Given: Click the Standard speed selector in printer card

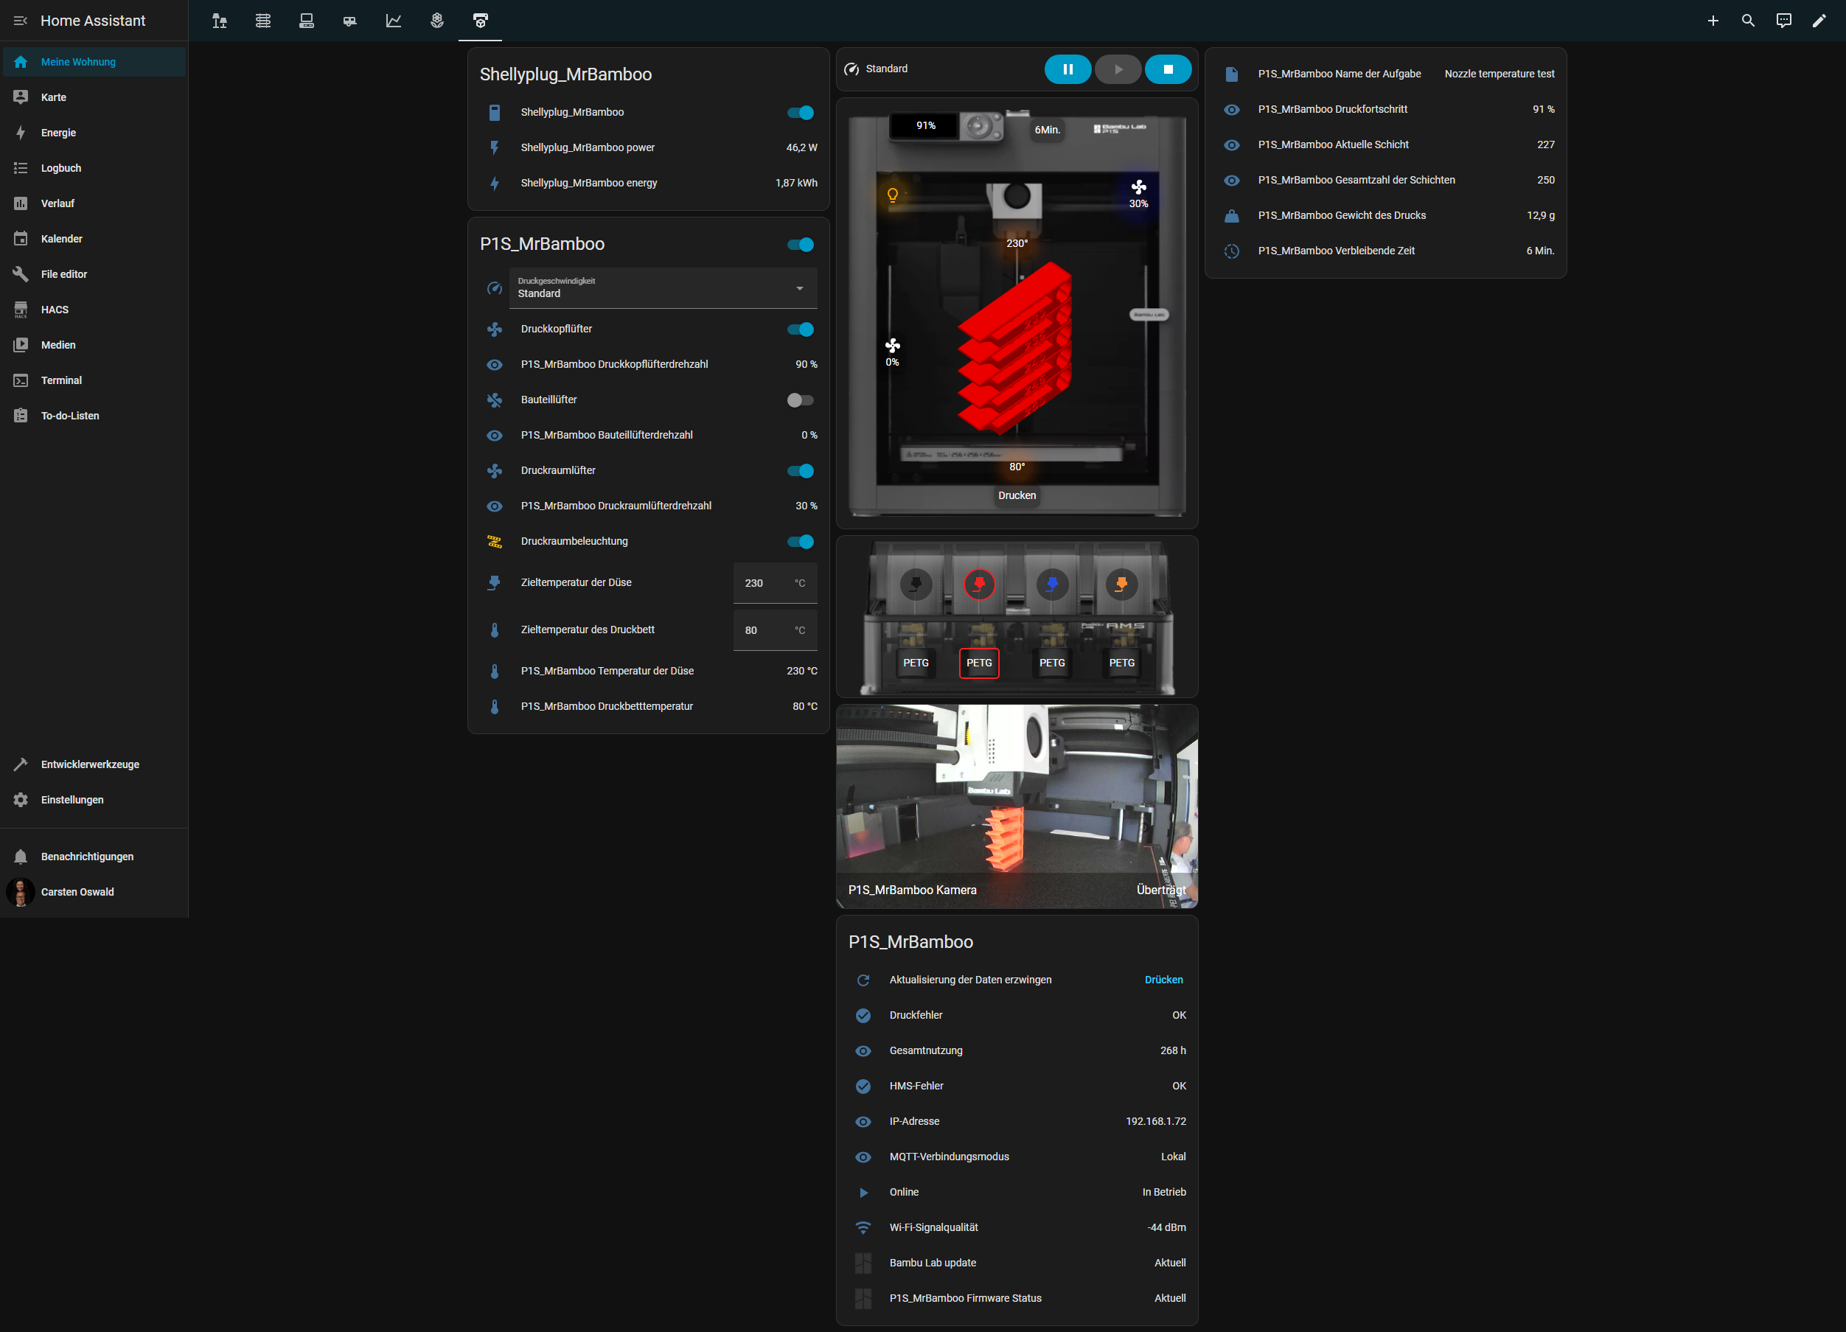Looking at the screenshot, I should pyautogui.click(x=886, y=69).
